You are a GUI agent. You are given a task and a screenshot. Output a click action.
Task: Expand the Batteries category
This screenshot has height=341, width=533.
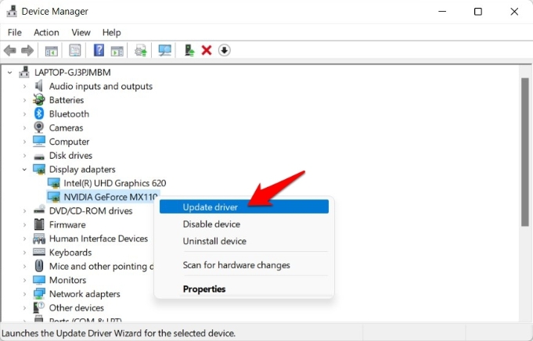[x=24, y=100]
